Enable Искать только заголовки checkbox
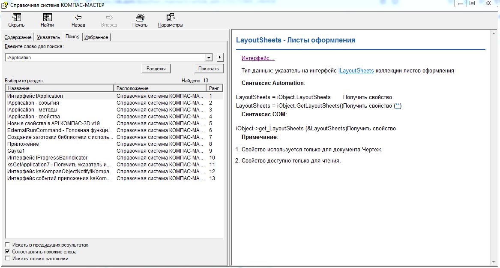Viewport: 500px width, 268px height. point(8,259)
